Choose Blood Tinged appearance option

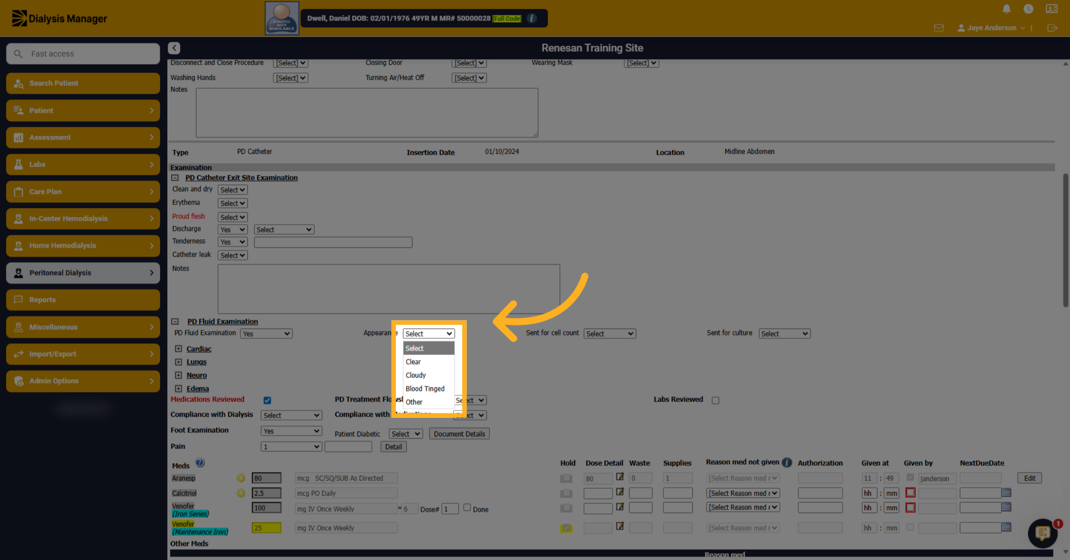pos(428,388)
